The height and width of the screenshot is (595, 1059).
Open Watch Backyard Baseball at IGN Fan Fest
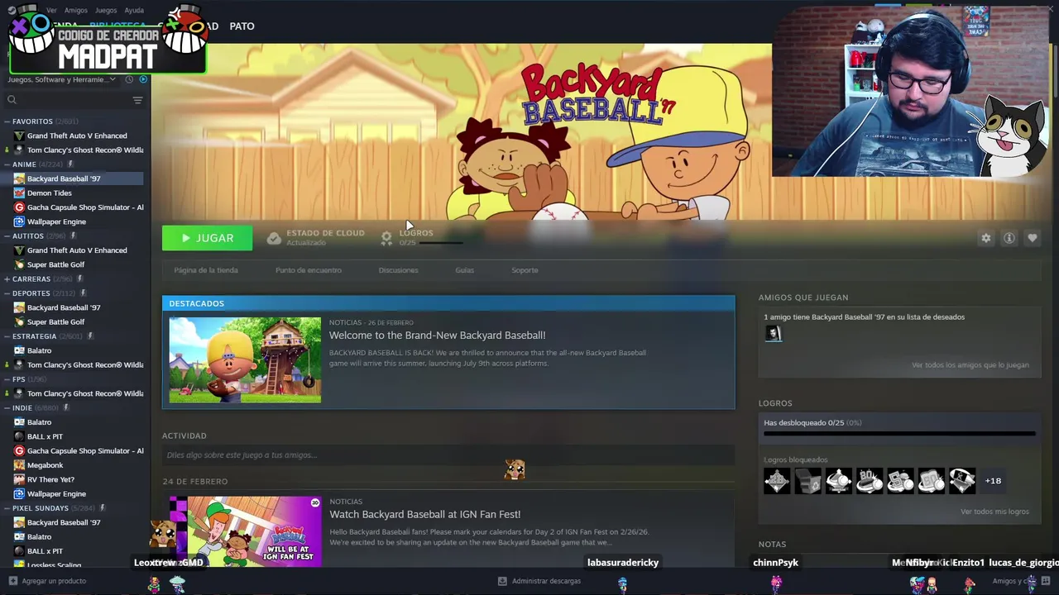tap(424, 514)
